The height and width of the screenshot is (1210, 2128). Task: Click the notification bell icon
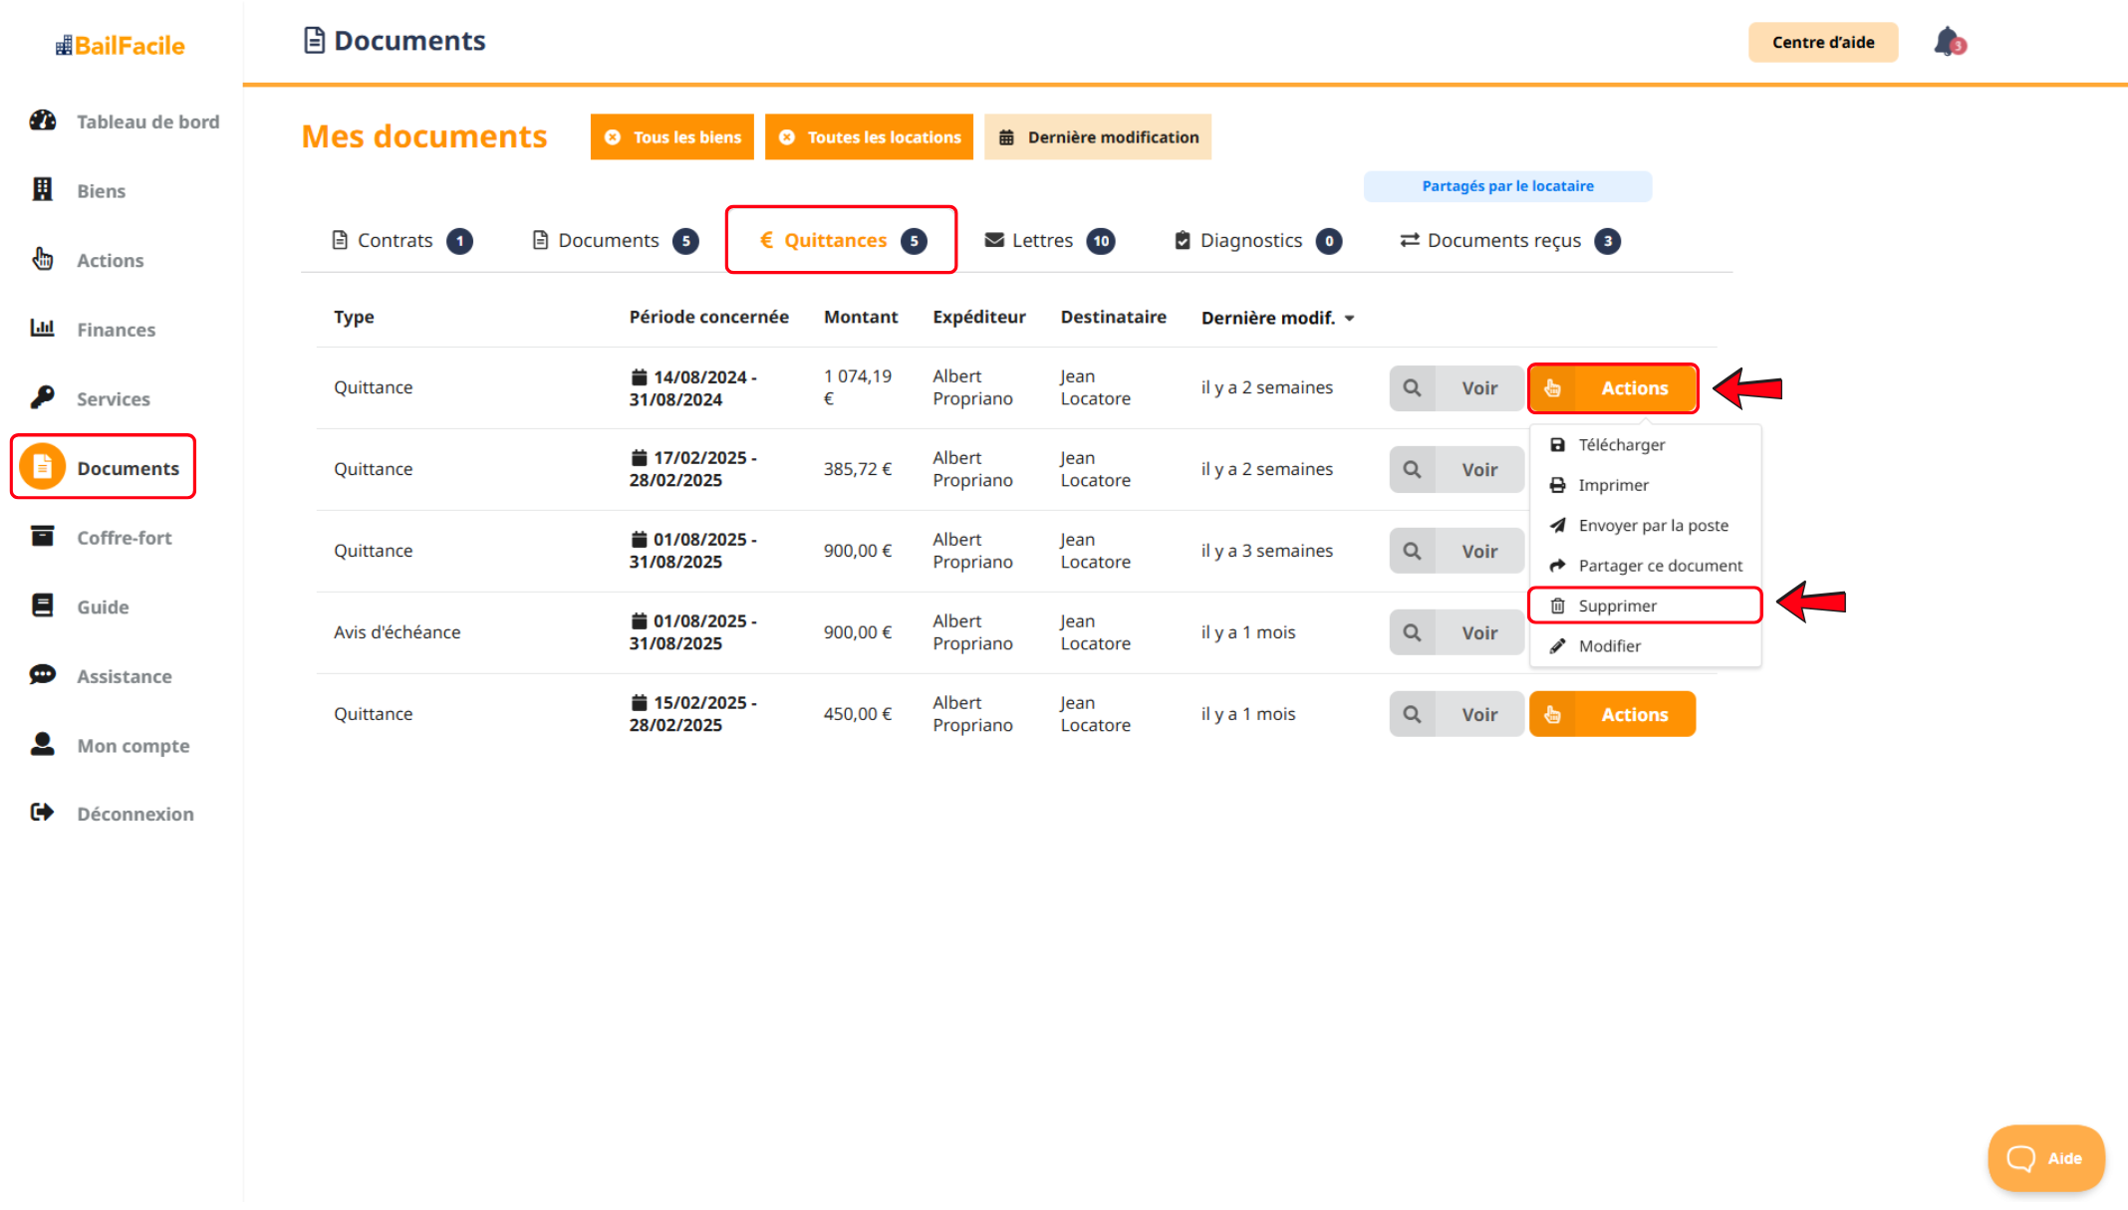1948,42
